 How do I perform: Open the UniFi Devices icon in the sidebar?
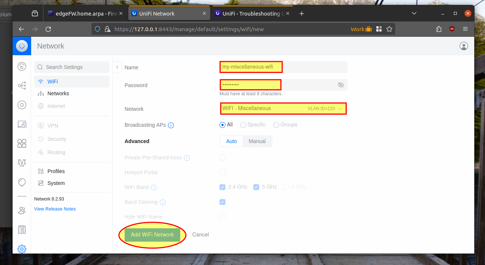pyautogui.click(x=22, y=105)
